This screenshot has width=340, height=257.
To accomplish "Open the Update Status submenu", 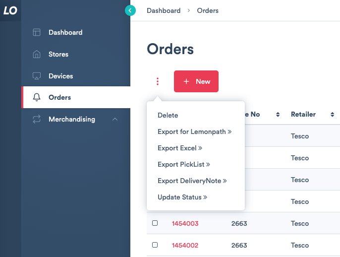I will click(x=182, y=197).
